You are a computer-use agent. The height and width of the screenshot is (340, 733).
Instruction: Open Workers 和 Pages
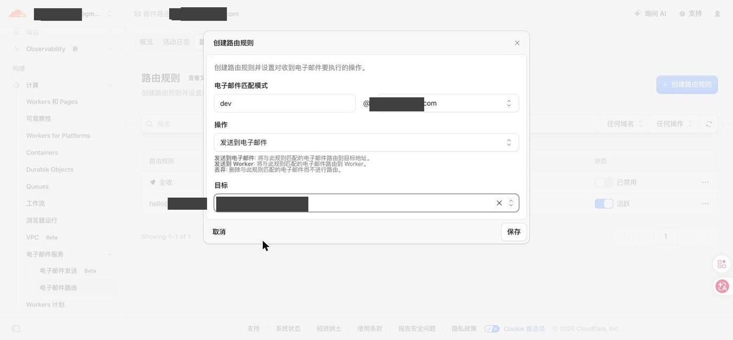point(52,101)
